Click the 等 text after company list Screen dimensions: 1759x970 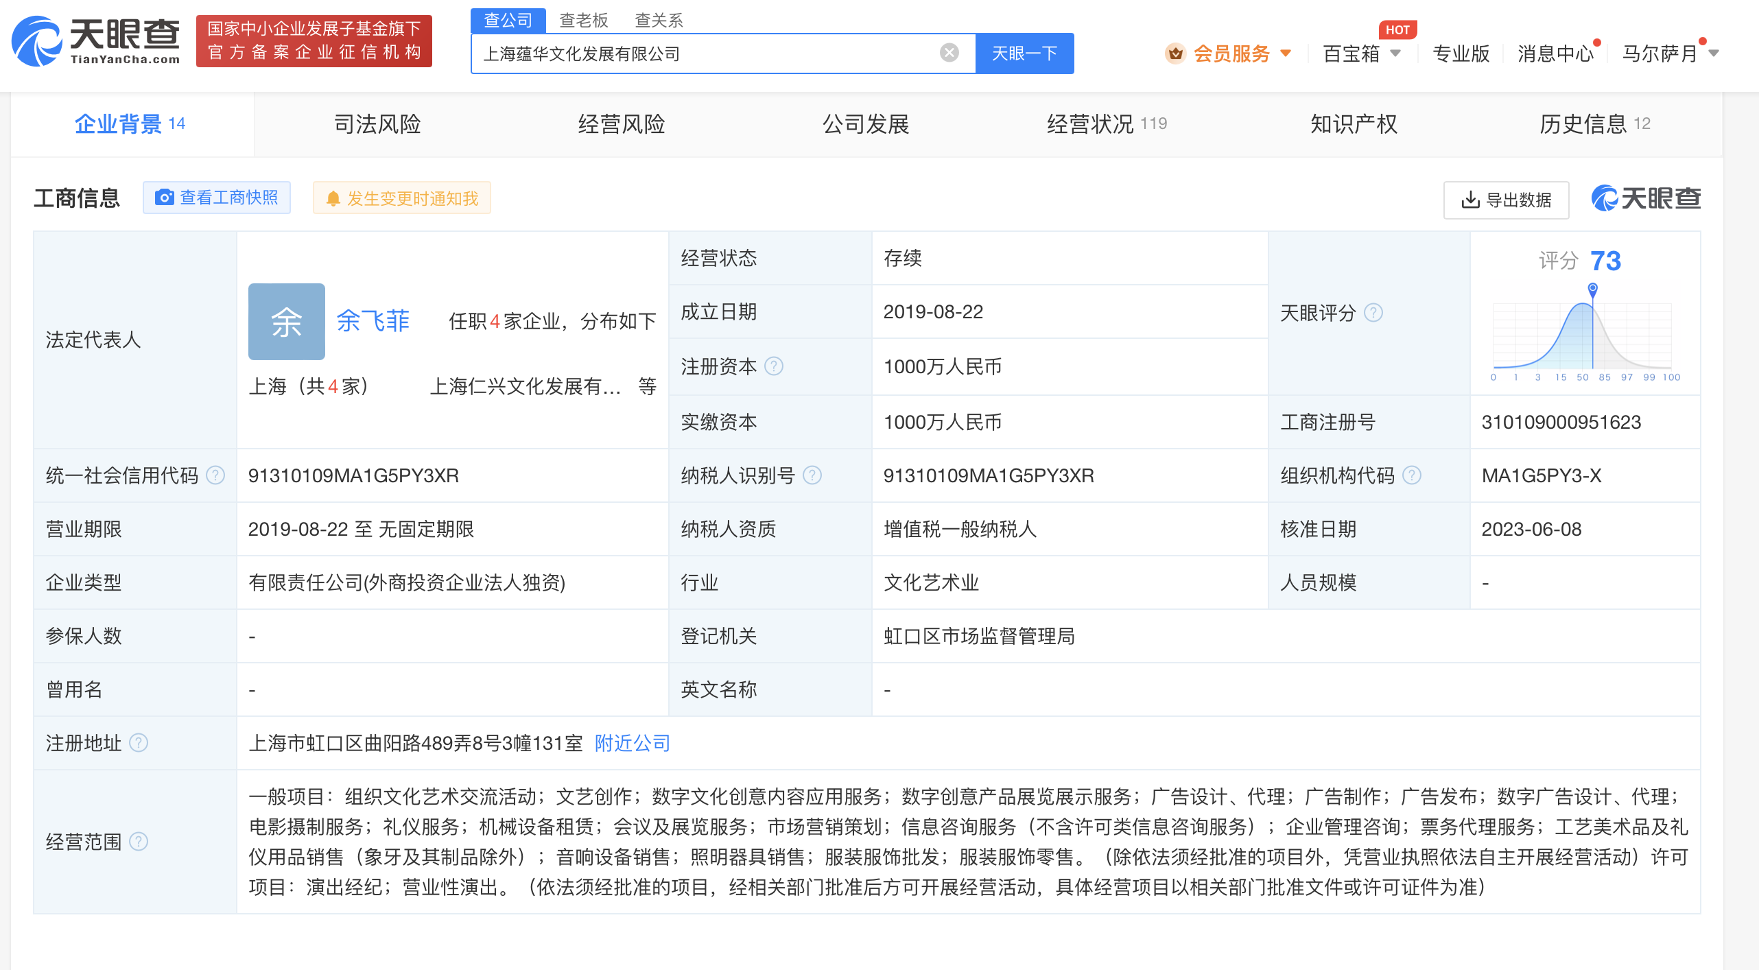click(647, 386)
